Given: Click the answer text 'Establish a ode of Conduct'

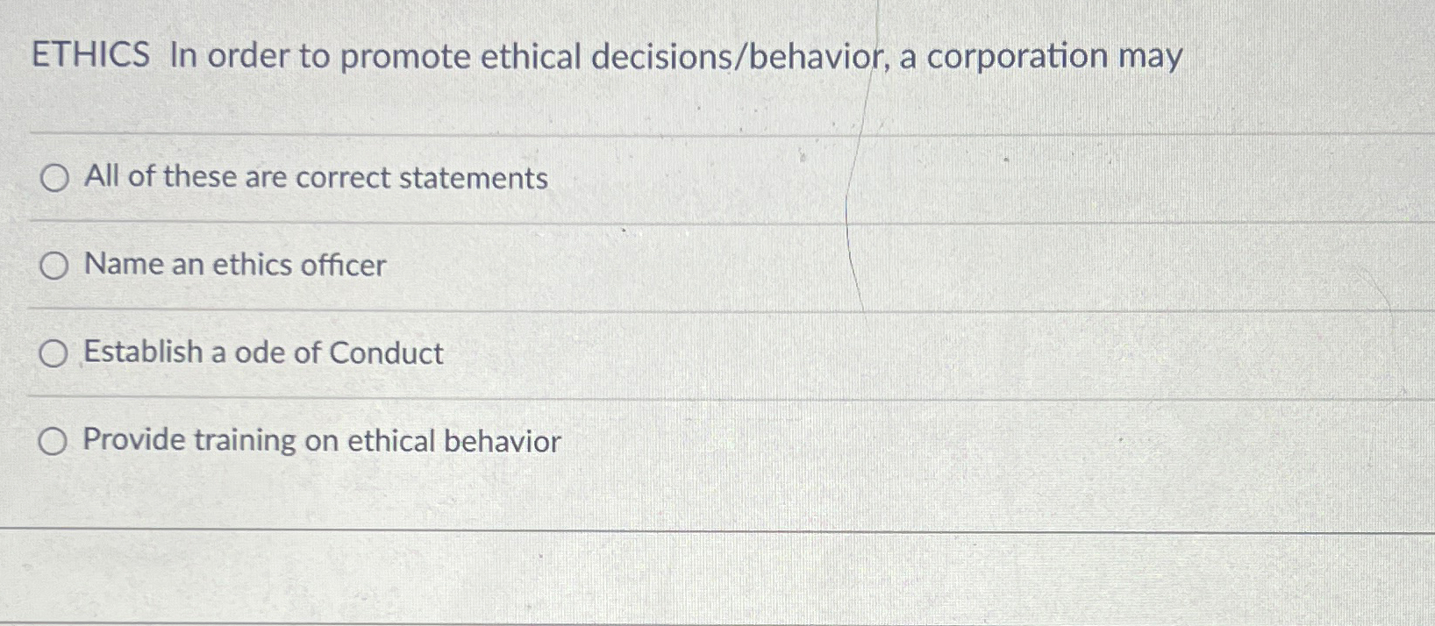Looking at the screenshot, I should pos(261,353).
